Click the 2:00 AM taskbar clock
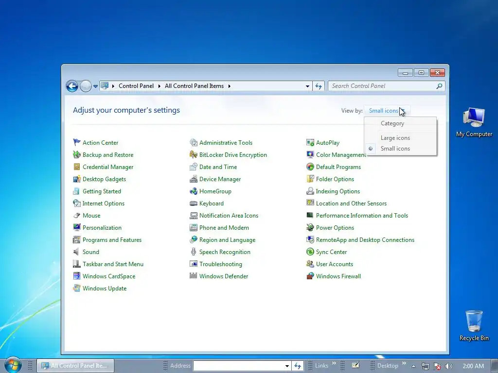This screenshot has width=498, height=373. click(473, 366)
